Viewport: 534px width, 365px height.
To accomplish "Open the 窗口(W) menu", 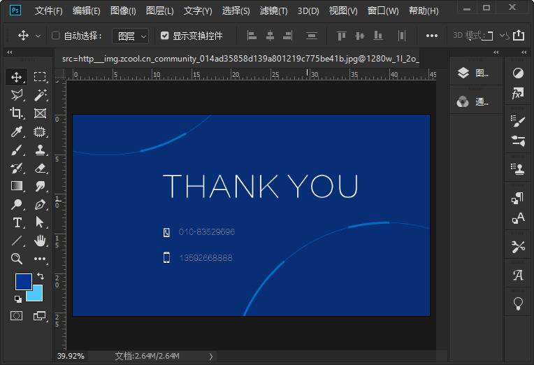I will click(383, 11).
